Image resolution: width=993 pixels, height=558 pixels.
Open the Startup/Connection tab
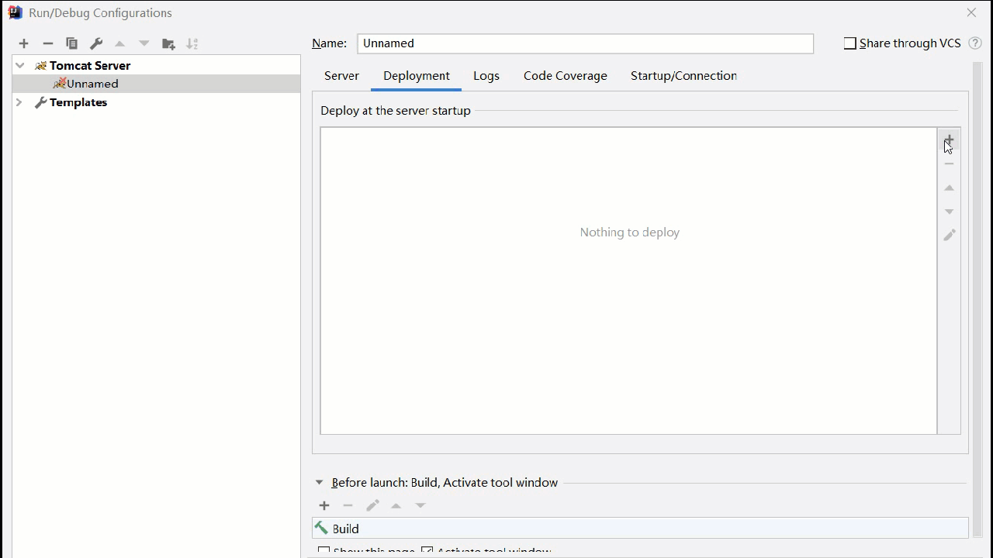(x=683, y=76)
